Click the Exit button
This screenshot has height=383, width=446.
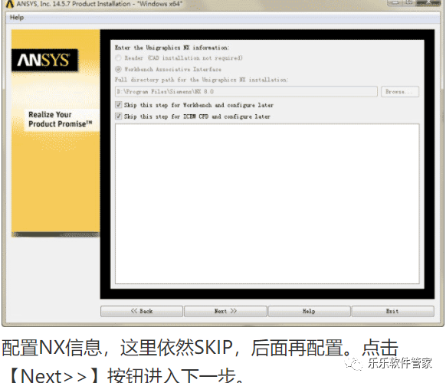[x=393, y=311]
